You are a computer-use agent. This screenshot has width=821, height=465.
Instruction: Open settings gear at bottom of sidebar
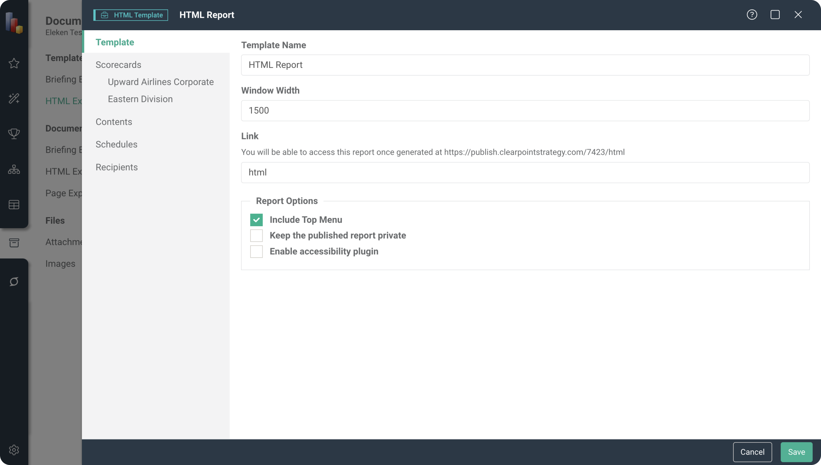tap(14, 450)
